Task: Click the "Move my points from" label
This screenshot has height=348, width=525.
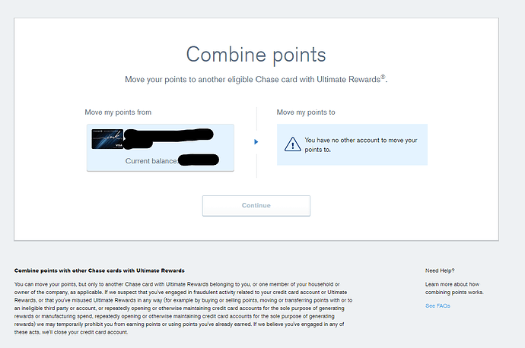Action: pos(118,112)
